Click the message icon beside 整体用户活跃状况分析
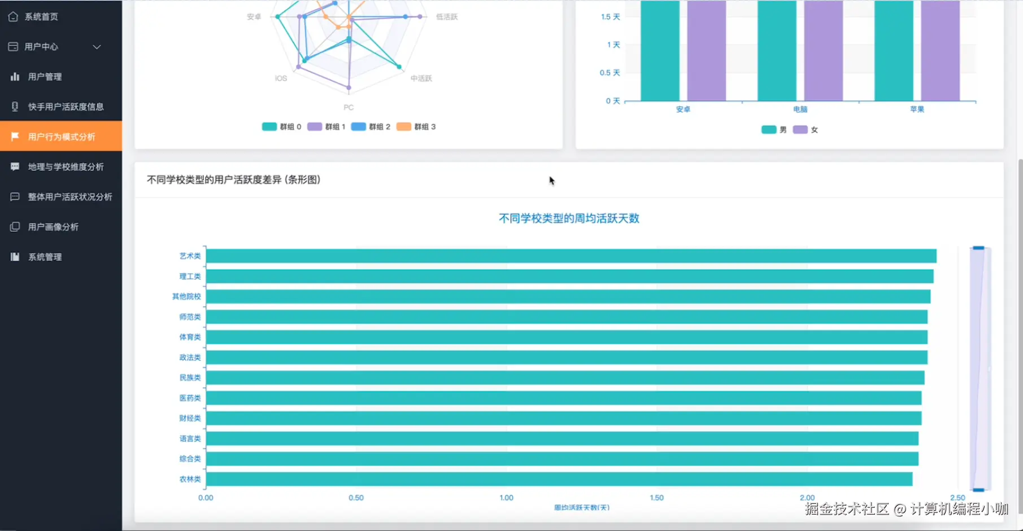Image resolution: width=1023 pixels, height=531 pixels. tap(15, 196)
